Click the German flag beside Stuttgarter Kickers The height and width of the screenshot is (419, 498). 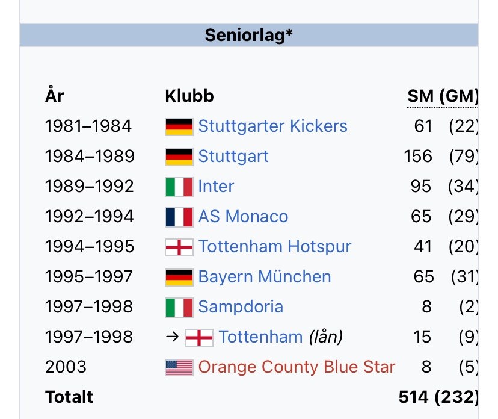(x=179, y=126)
